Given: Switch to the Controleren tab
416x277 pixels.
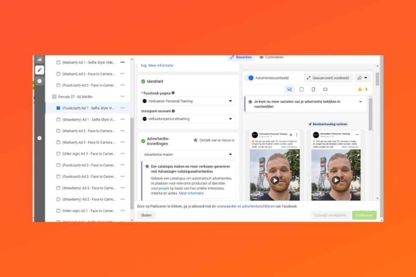Looking at the screenshot, I should tap(272, 57).
